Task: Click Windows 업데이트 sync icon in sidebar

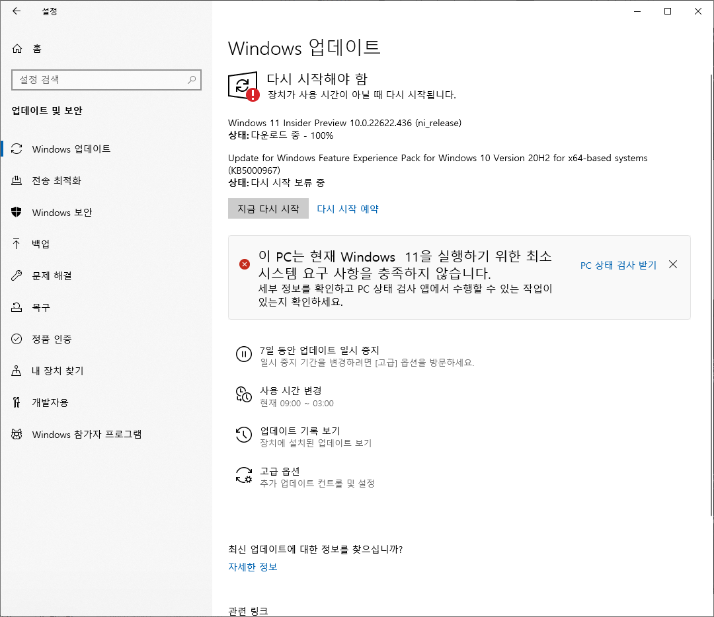Action: pyautogui.click(x=17, y=149)
